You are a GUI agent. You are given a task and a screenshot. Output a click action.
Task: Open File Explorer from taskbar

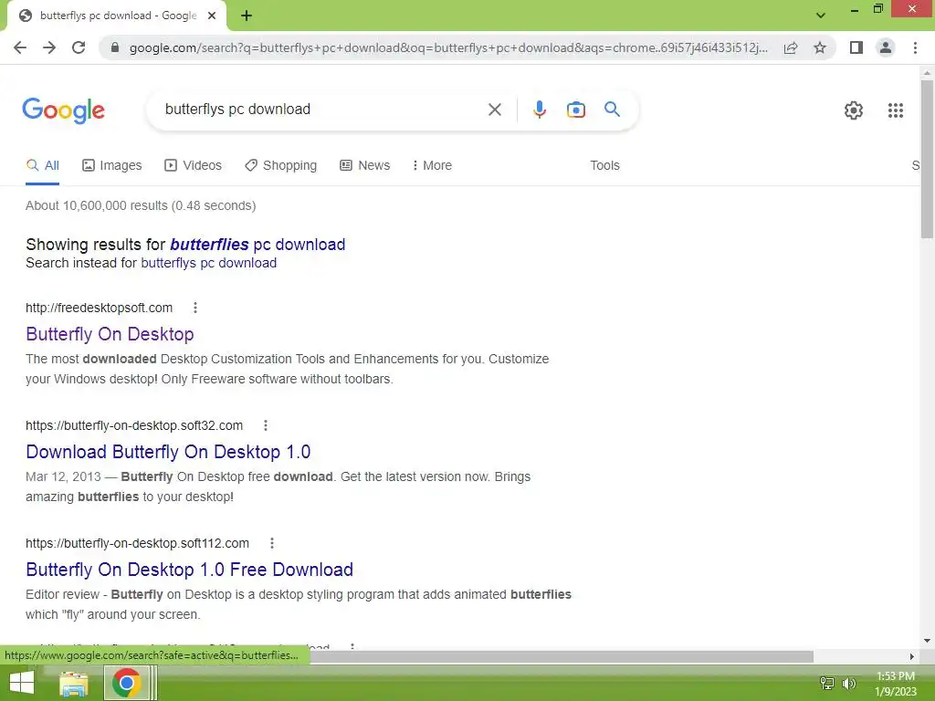[74, 683]
